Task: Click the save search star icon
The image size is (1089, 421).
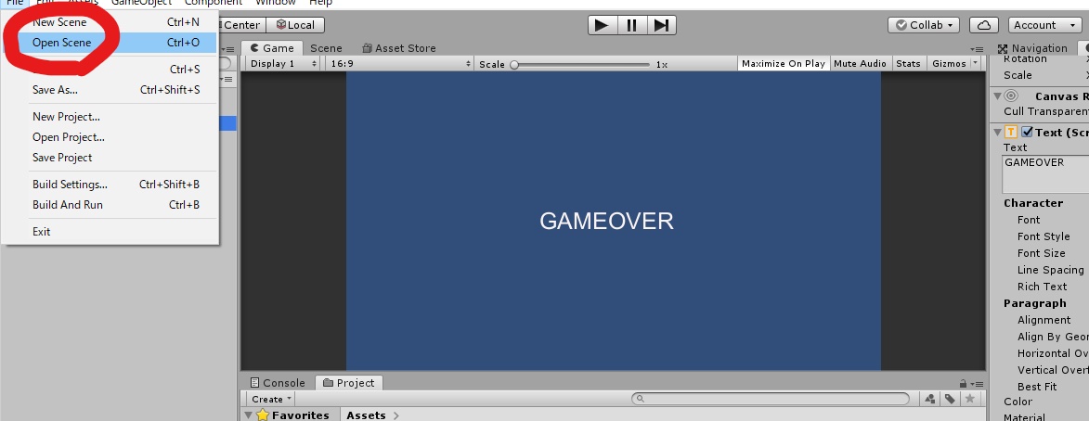Action: 969,399
